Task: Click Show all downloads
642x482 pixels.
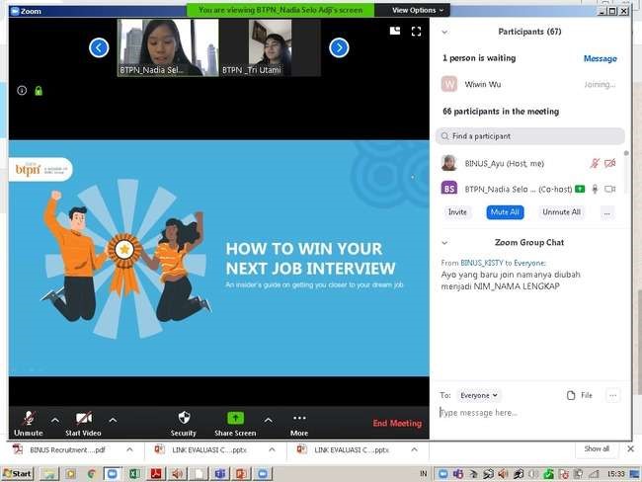Action: click(x=597, y=448)
